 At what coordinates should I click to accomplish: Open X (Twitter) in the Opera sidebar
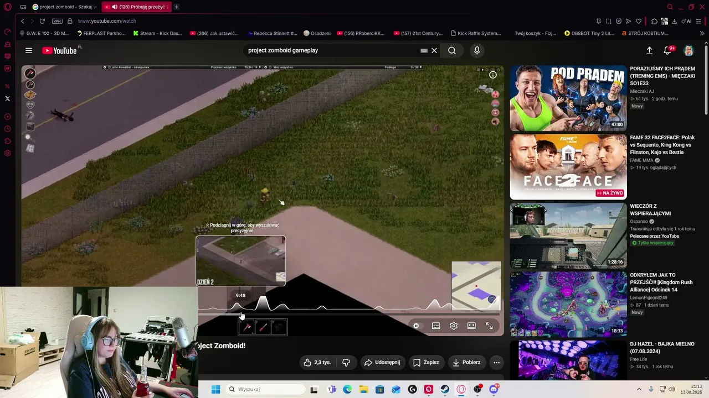point(7,98)
